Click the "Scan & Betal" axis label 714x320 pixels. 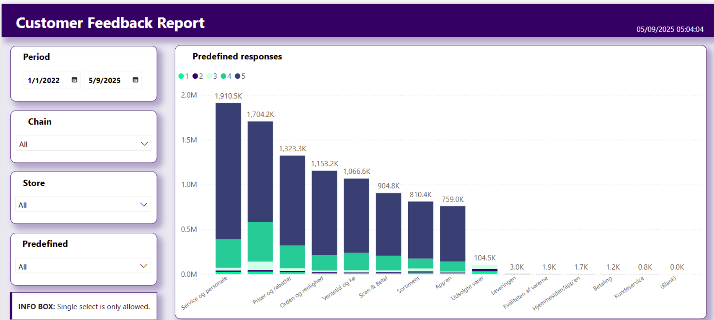point(373,287)
